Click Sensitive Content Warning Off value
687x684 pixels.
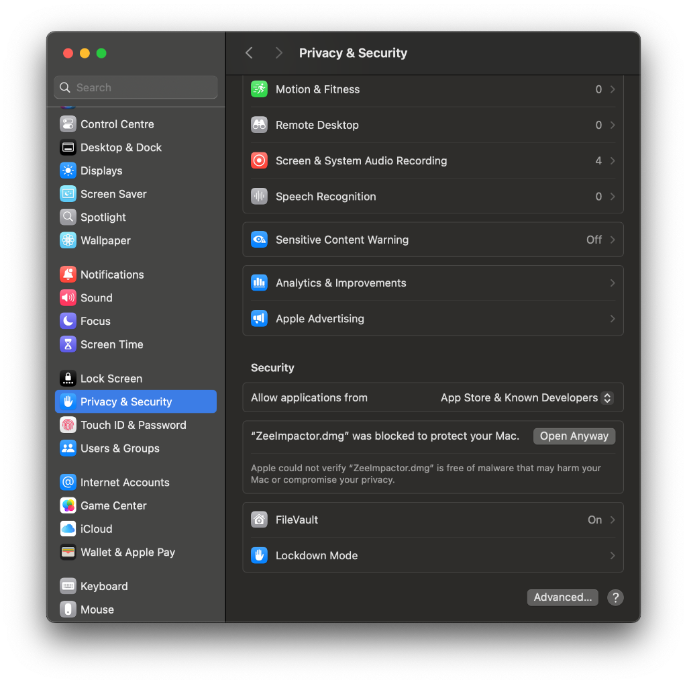click(594, 240)
